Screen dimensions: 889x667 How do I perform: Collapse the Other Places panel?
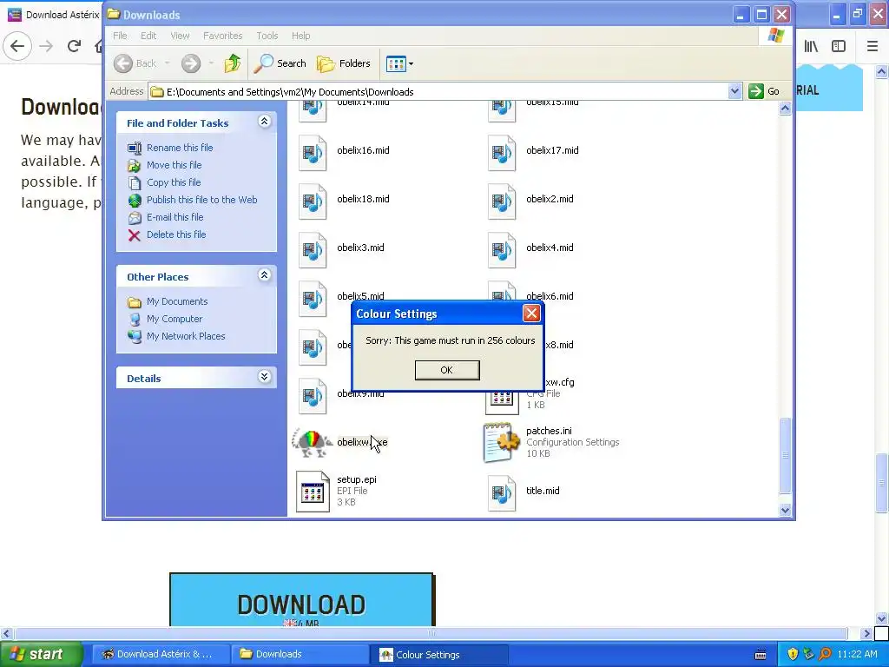pyautogui.click(x=264, y=275)
